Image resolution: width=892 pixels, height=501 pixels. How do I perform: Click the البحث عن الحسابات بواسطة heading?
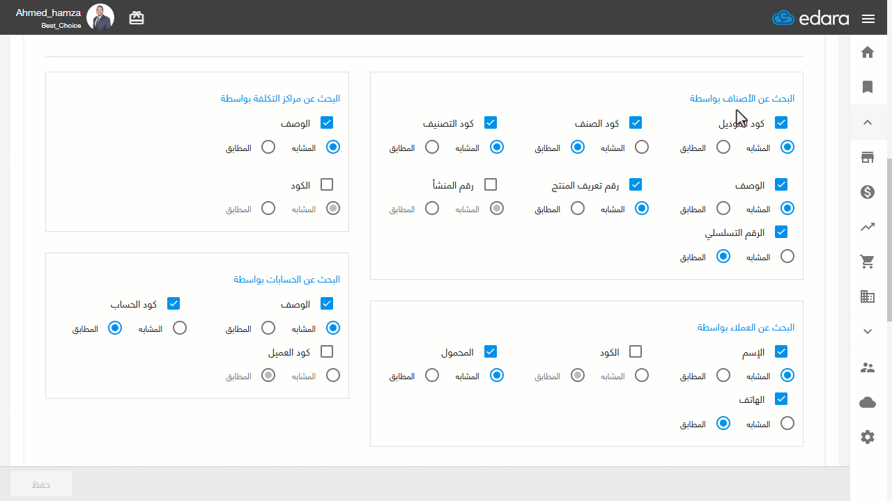286,279
